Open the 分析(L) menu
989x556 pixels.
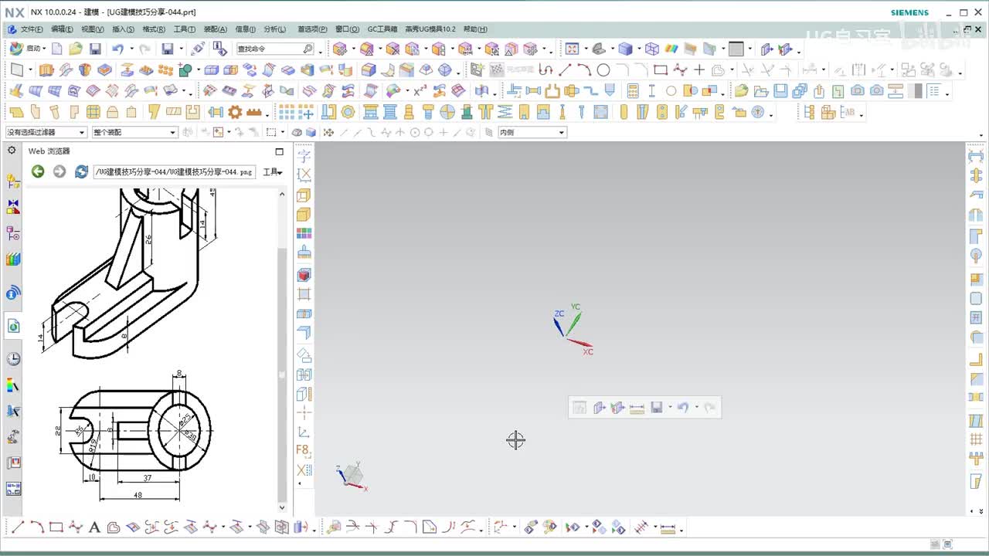[x=275, y=29]
